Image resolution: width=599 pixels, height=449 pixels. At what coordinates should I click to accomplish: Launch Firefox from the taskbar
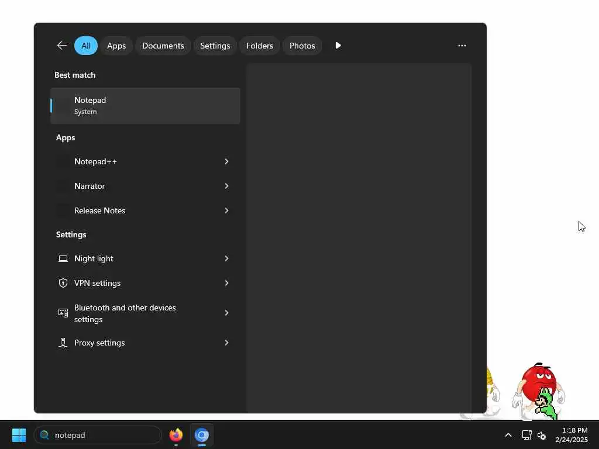click(x=175, y=435)
